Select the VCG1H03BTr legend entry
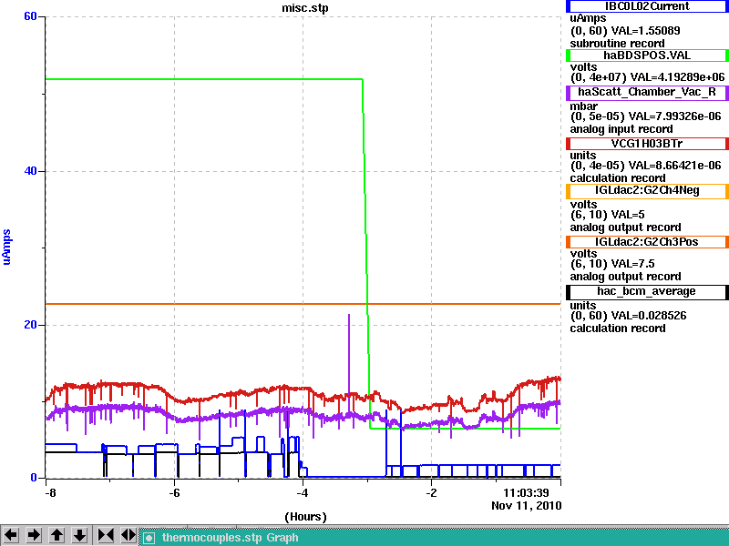This screenshot has width=729, height=546. pyautogui.click(x=647, y=144)
